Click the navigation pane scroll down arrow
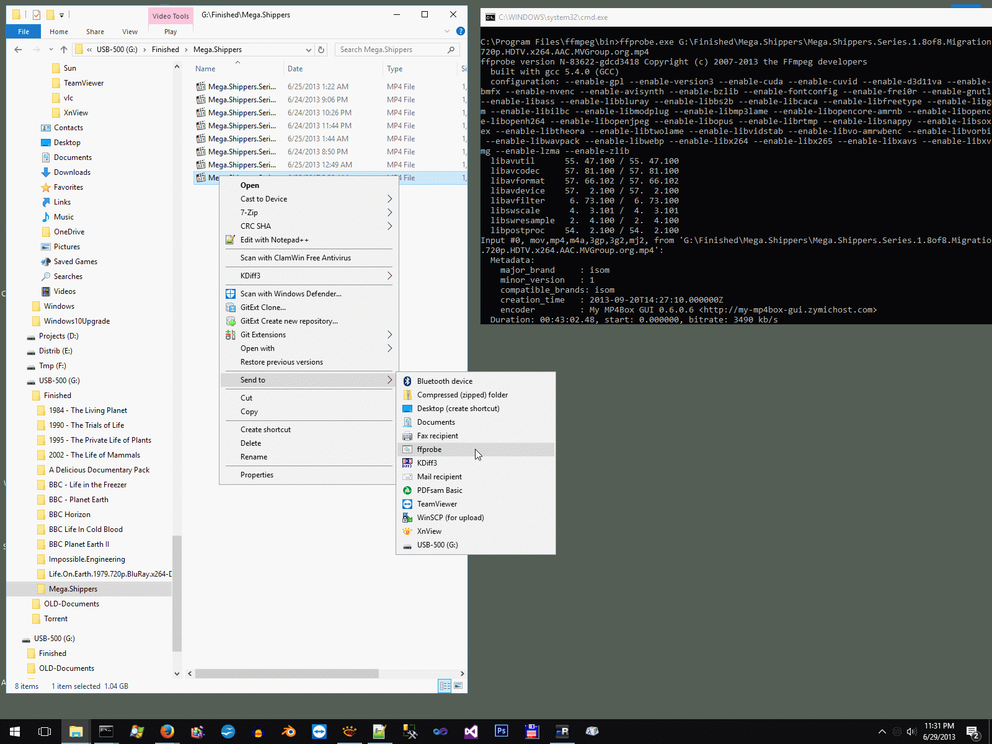 [x=177, y=673]
